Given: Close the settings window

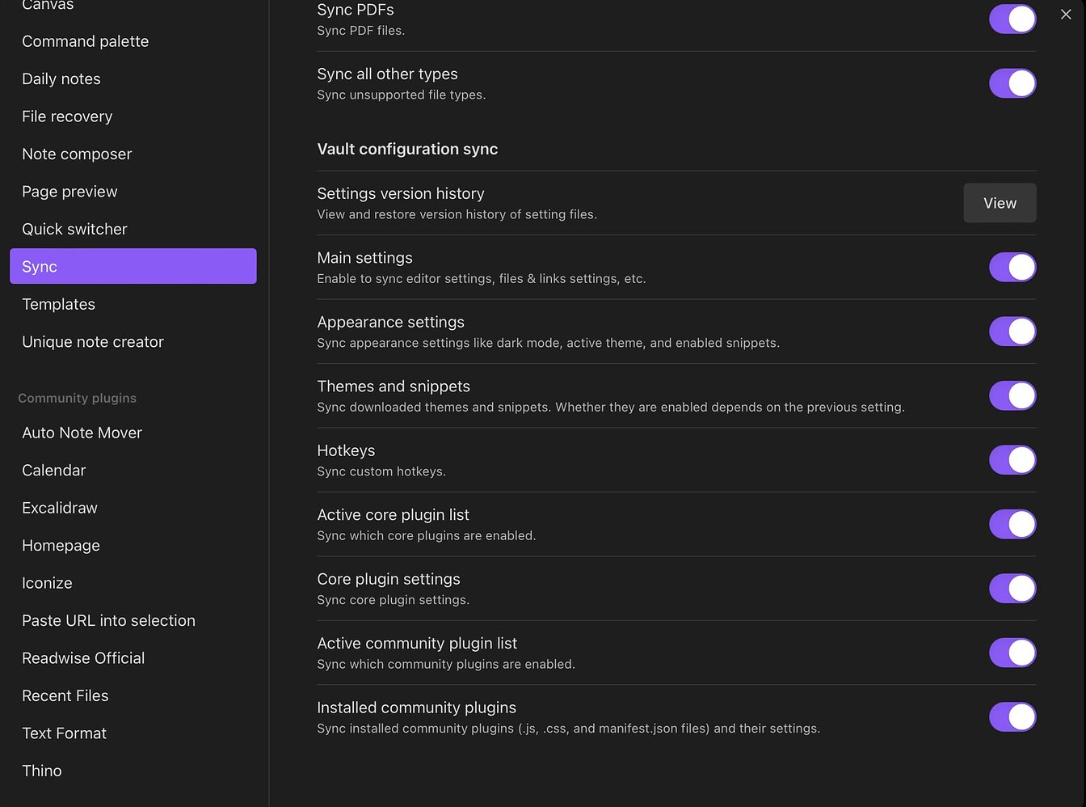Looking at the screenshot, I should 1066,14.
